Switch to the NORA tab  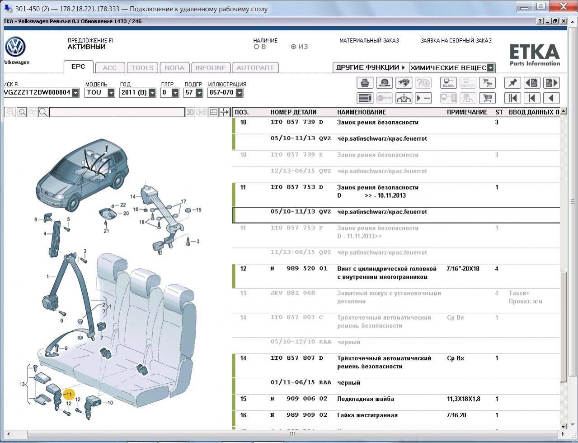(x=174, y=68)
